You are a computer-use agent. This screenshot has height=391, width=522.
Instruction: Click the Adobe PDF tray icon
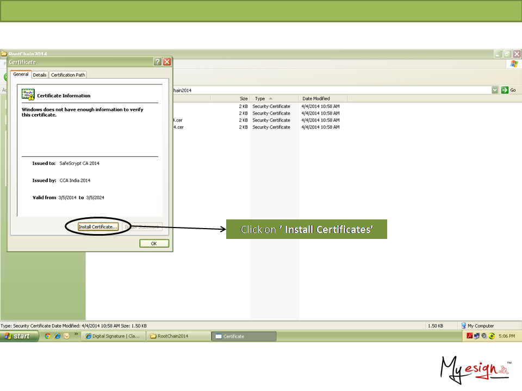(469, 336)
